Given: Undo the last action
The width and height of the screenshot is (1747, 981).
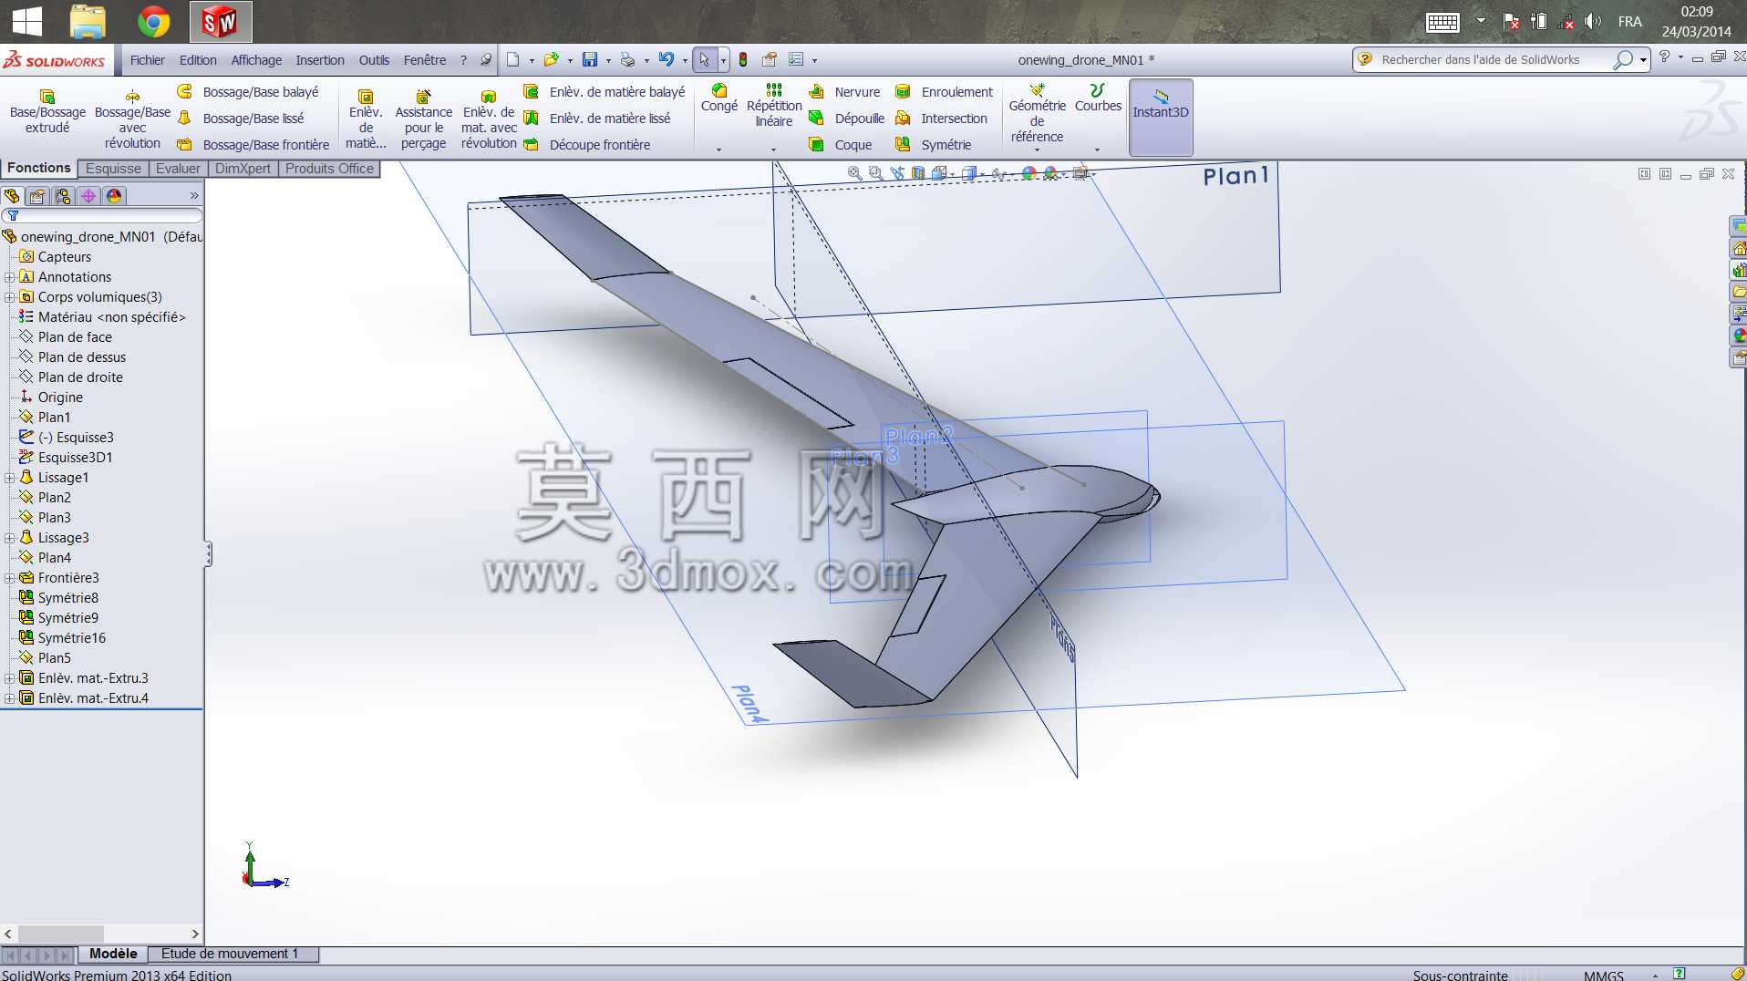Looking at the screenshot, I should (x=667, y=60).
